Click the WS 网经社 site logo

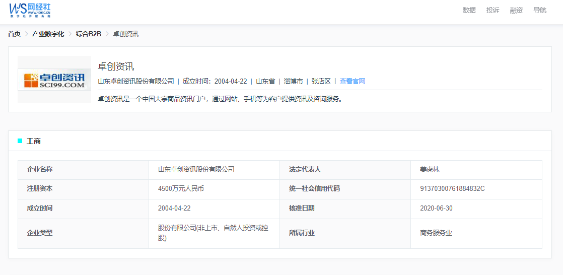click(x=30, y=10)
